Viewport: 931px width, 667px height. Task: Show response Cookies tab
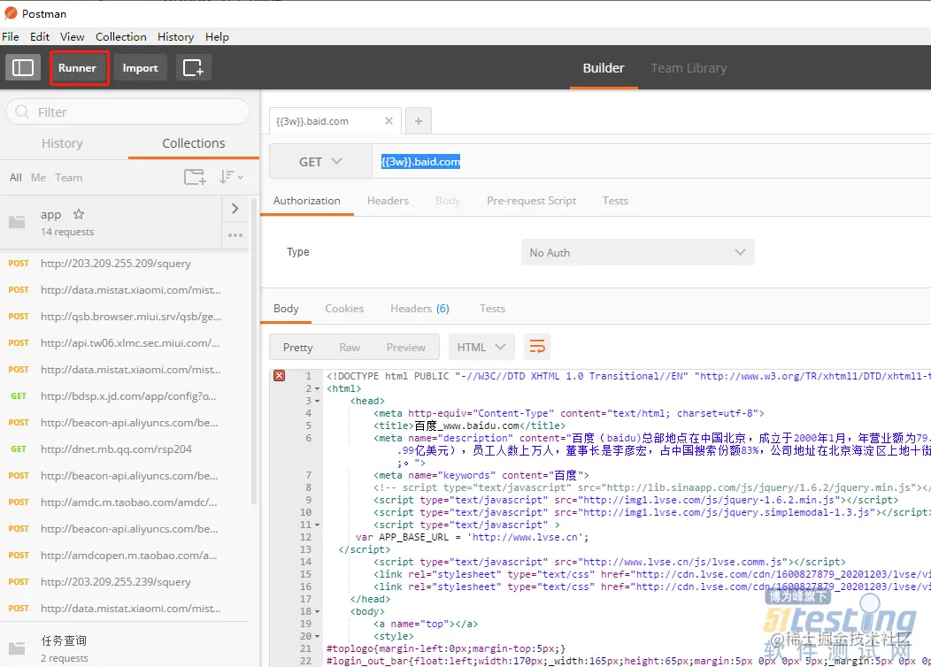344,309
